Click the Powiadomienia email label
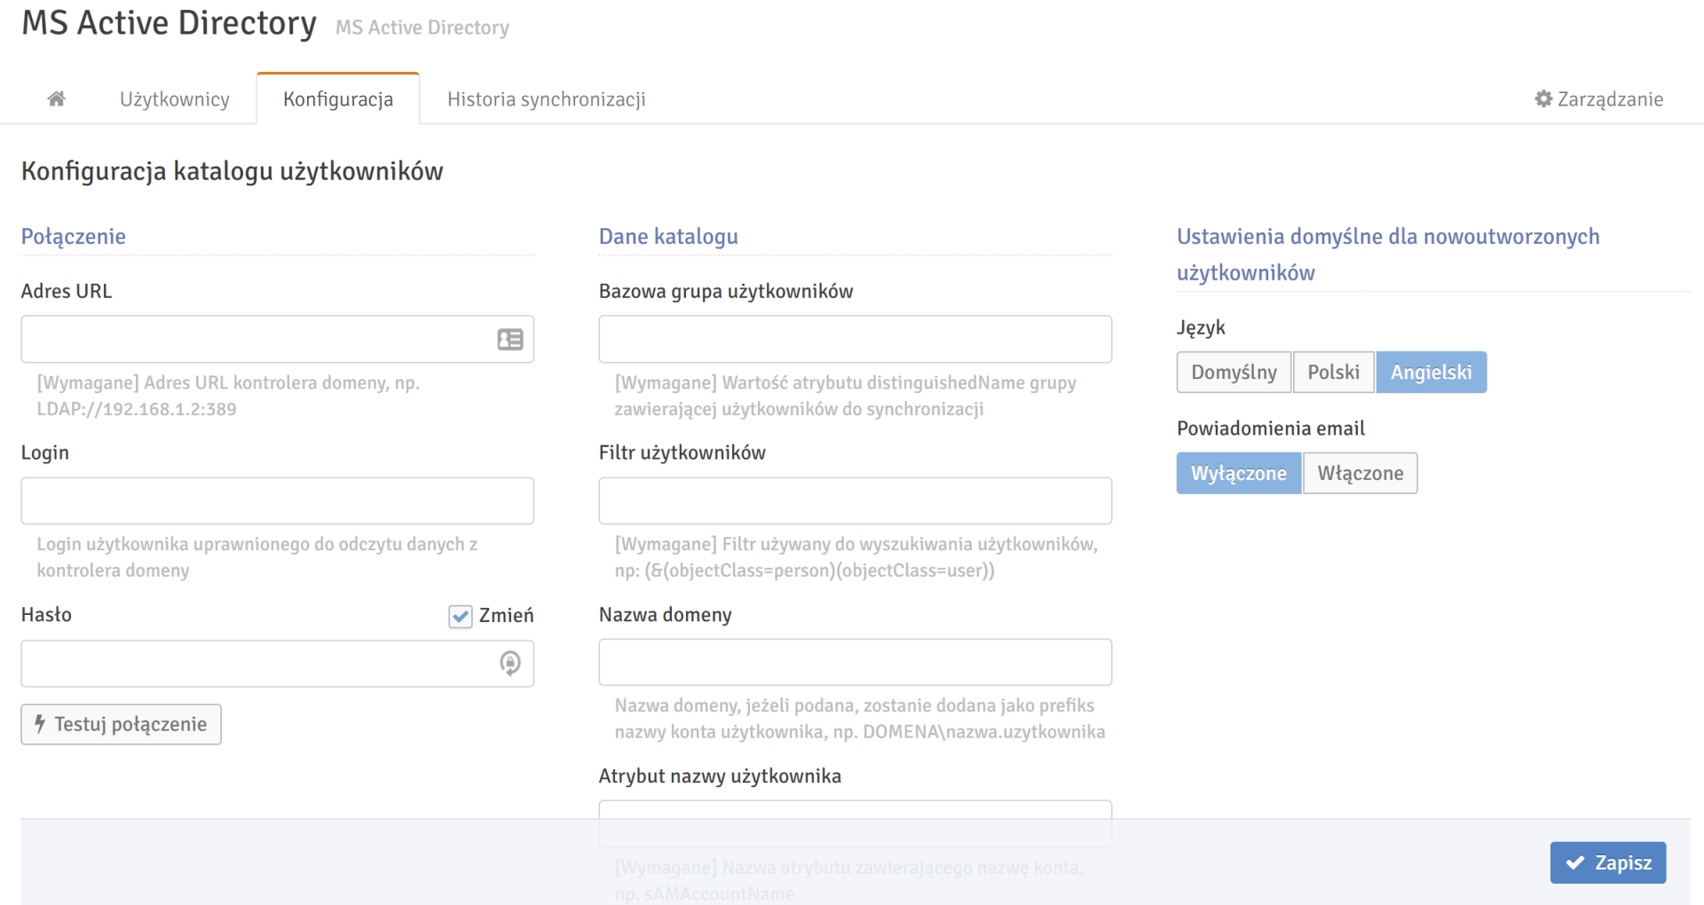Image resolution: width=1704 pixels, height=905 pixels. pyautogui.click(x=1271, y=429)
